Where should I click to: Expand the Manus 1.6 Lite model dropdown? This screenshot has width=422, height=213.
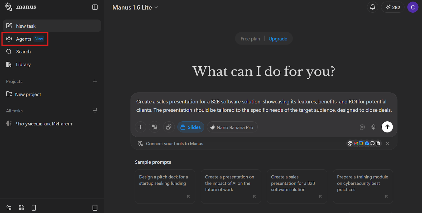point(135,7)
